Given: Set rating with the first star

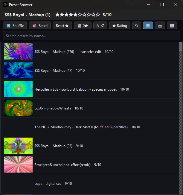Looking at the screenshot, I should (57, 15).
